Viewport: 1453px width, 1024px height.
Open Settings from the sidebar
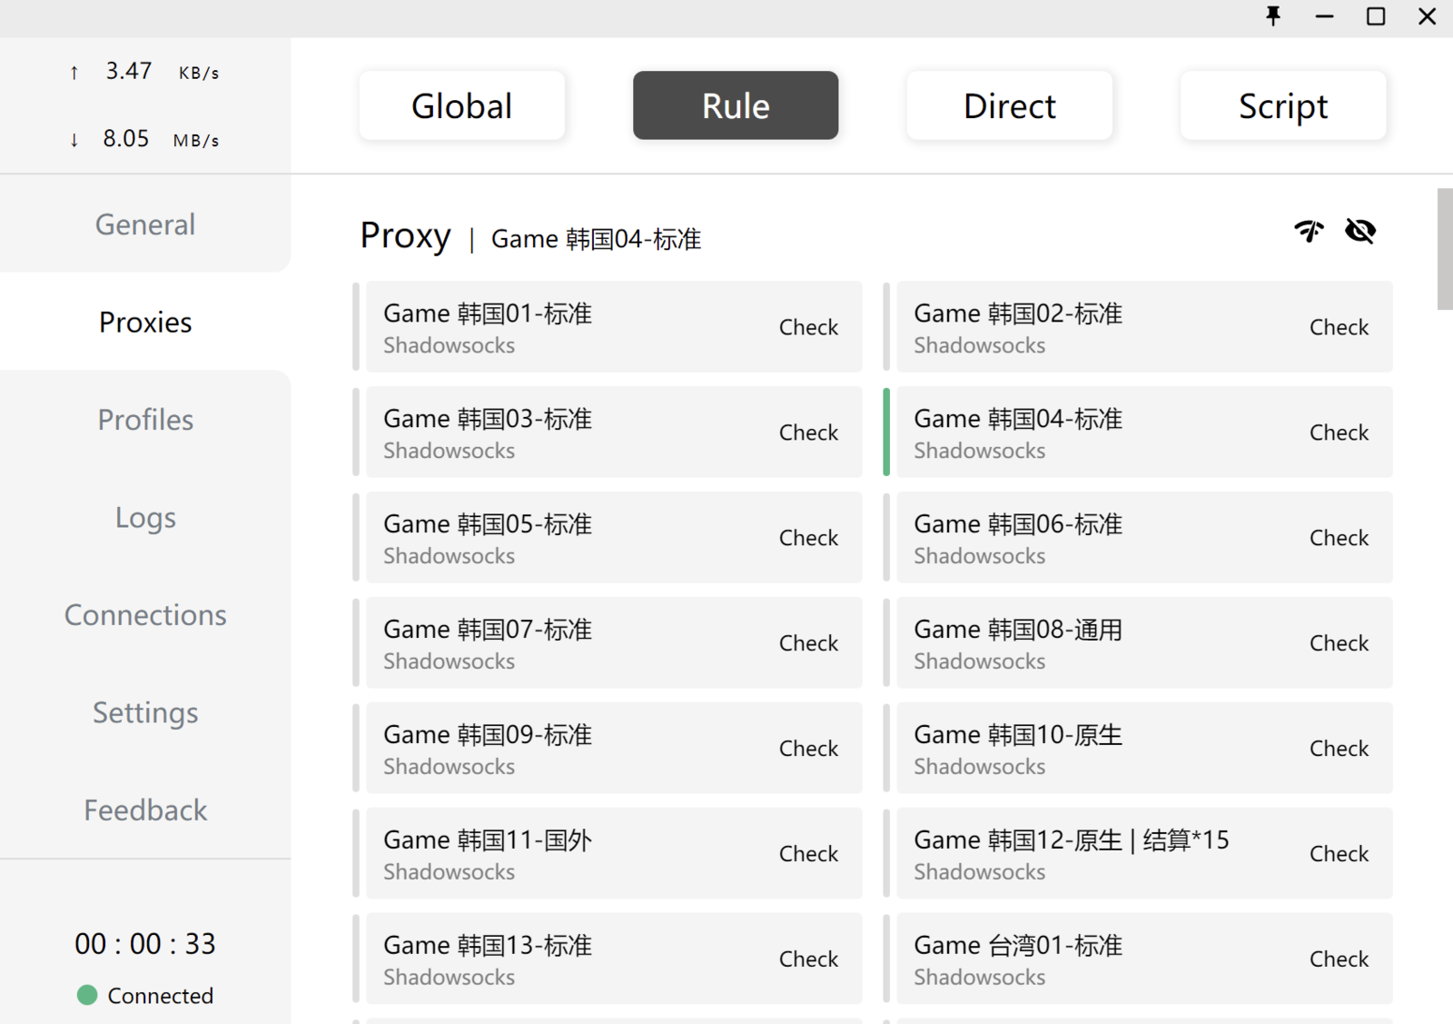[x=145, y=712]
